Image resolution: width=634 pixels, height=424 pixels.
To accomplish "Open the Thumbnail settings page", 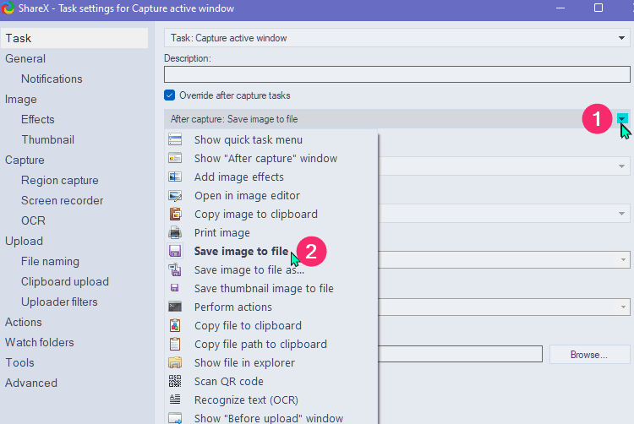I will [47, 139].
